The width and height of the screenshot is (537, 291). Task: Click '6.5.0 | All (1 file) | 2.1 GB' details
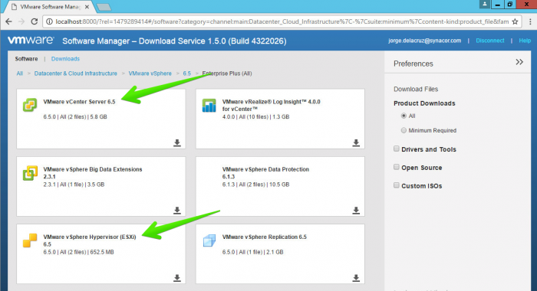252,253
